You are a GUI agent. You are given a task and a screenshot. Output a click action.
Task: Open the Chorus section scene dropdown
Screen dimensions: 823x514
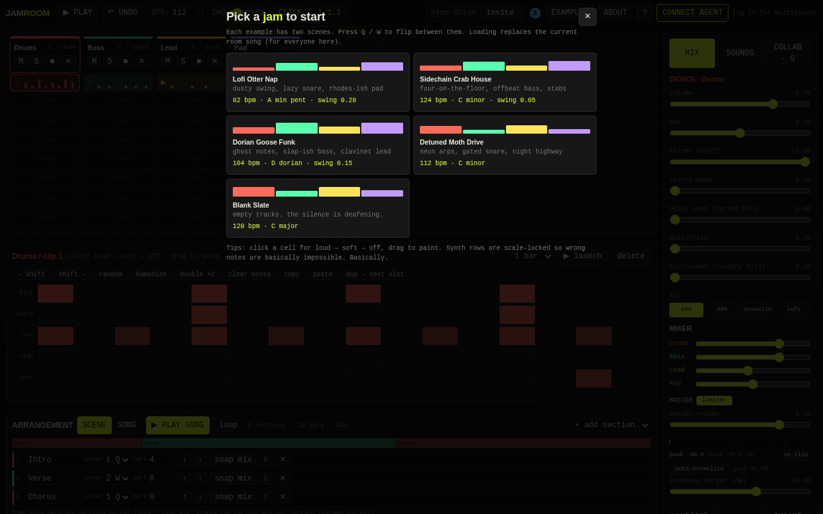pos(118,497)
